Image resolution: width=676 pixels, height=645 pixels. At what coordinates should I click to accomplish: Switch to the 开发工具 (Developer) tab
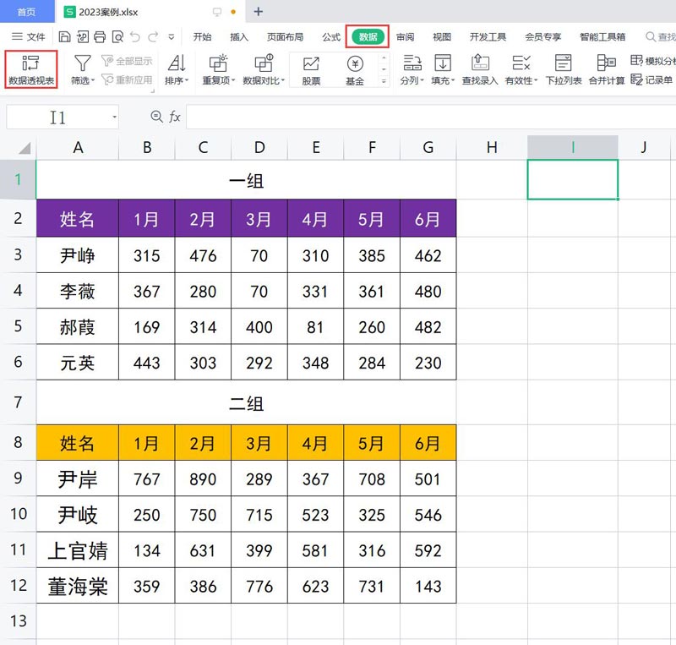(488, 36)
